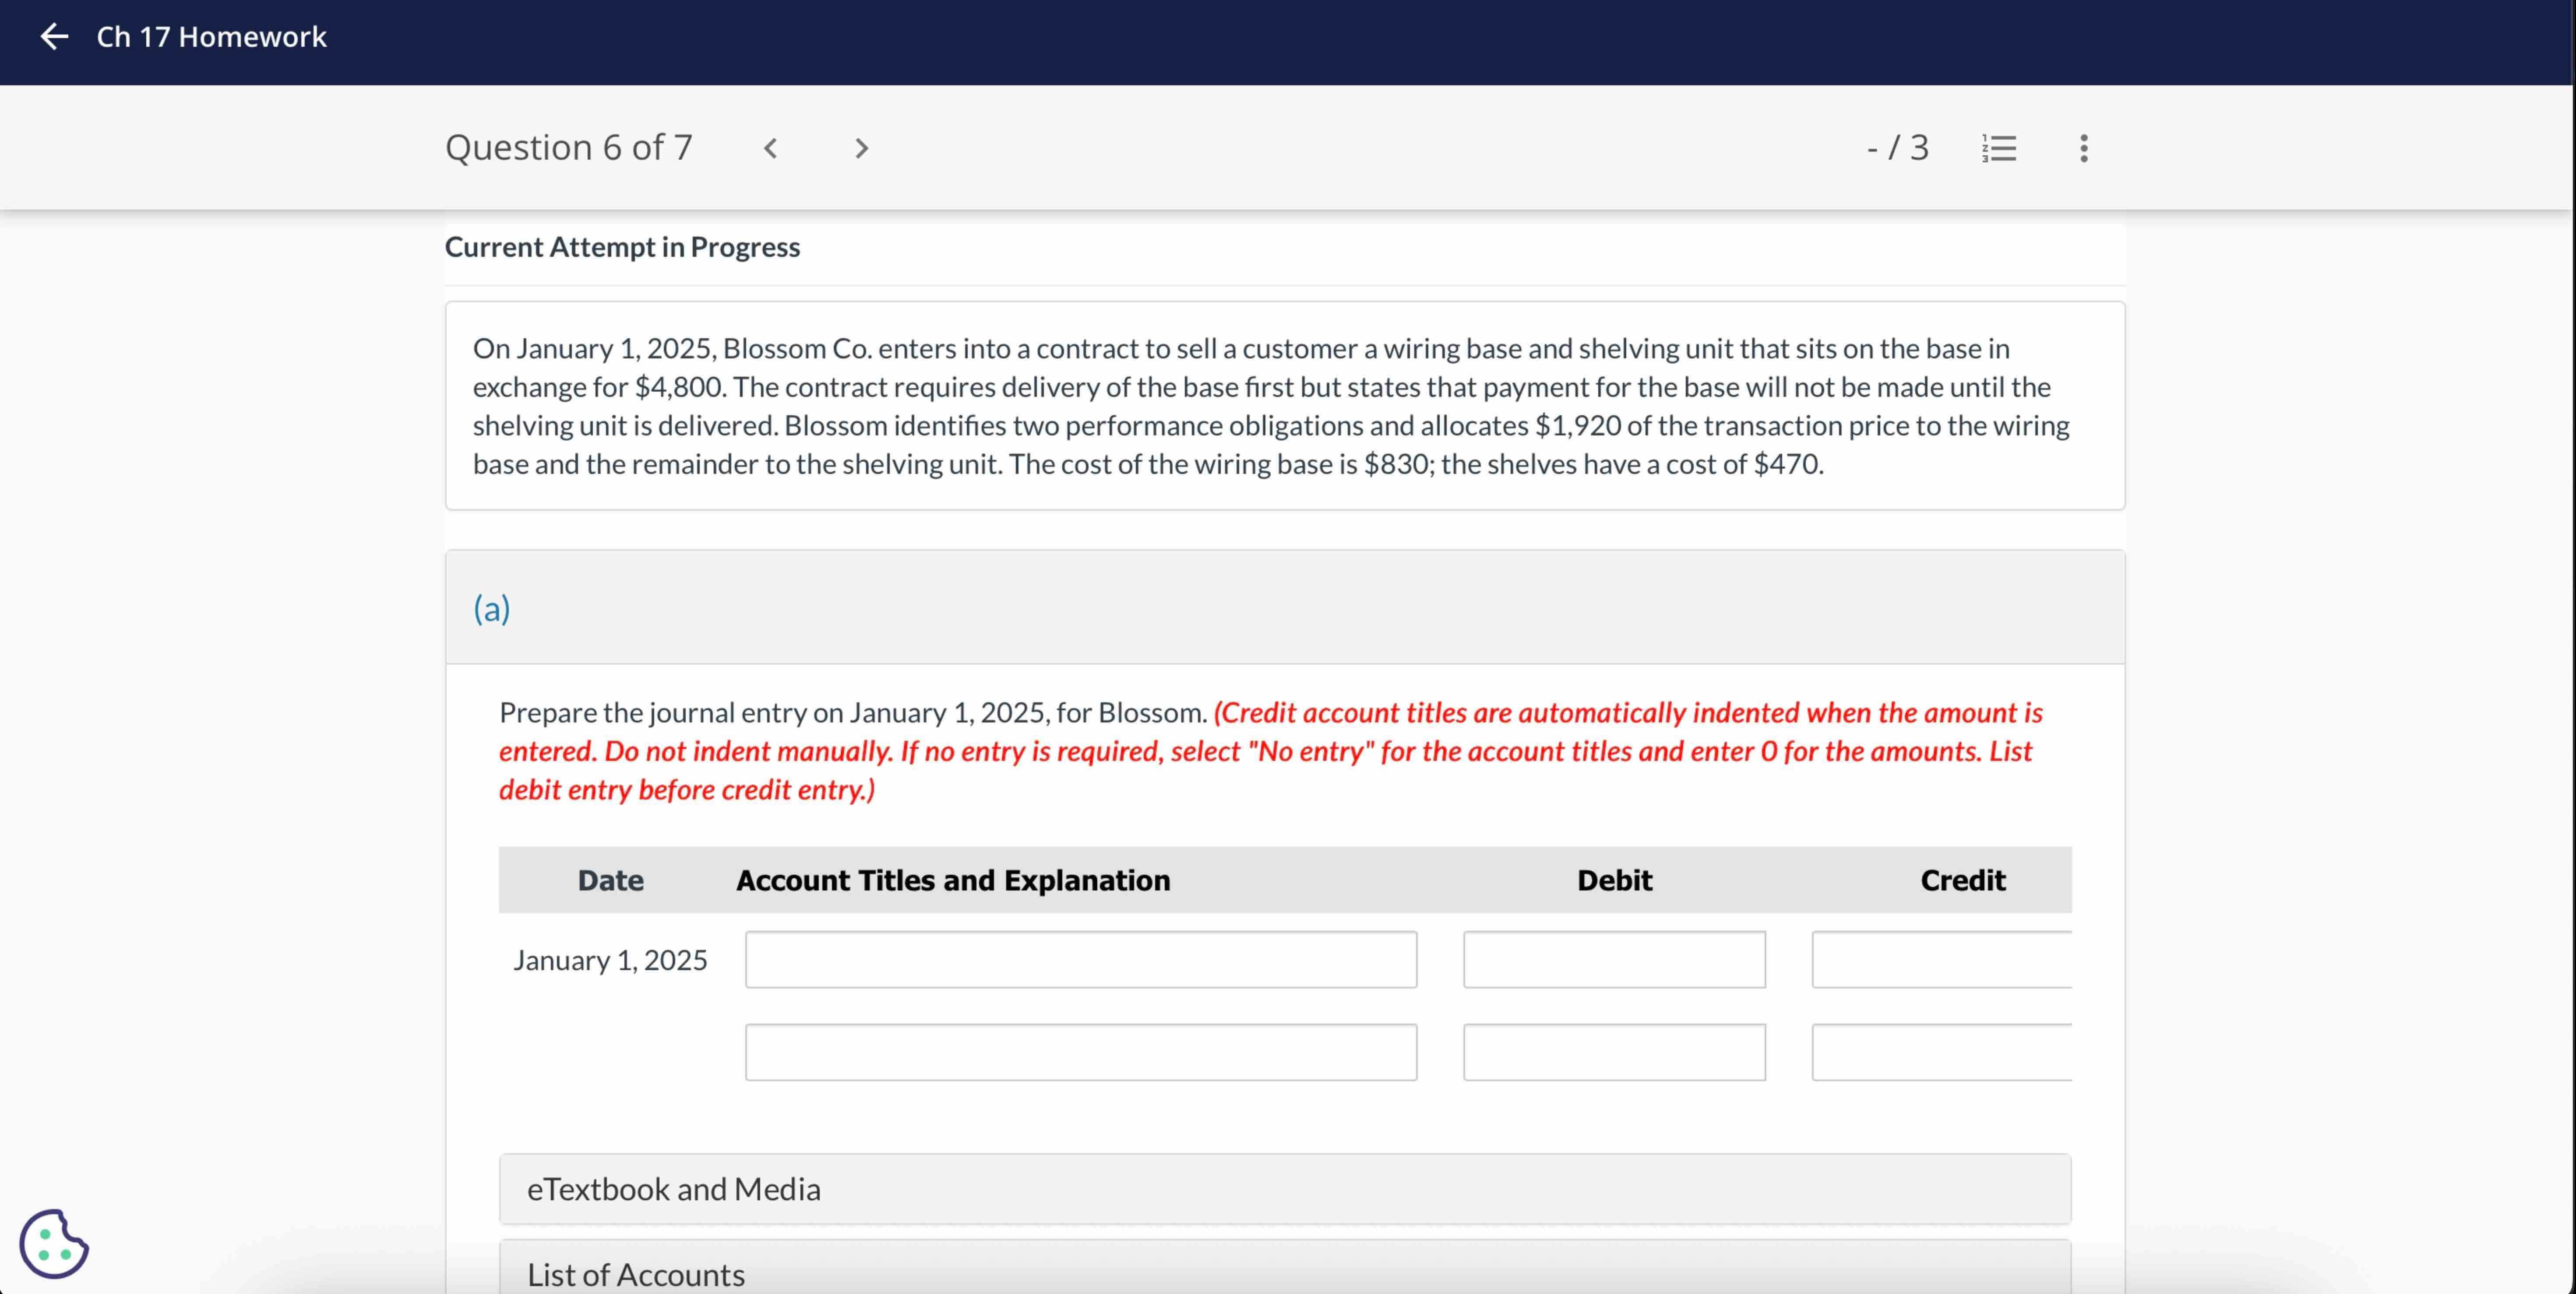The height and width of the screenshot is (1294, 2576).
Task: Go to the previous question chevron
Action: coord(771,148)
